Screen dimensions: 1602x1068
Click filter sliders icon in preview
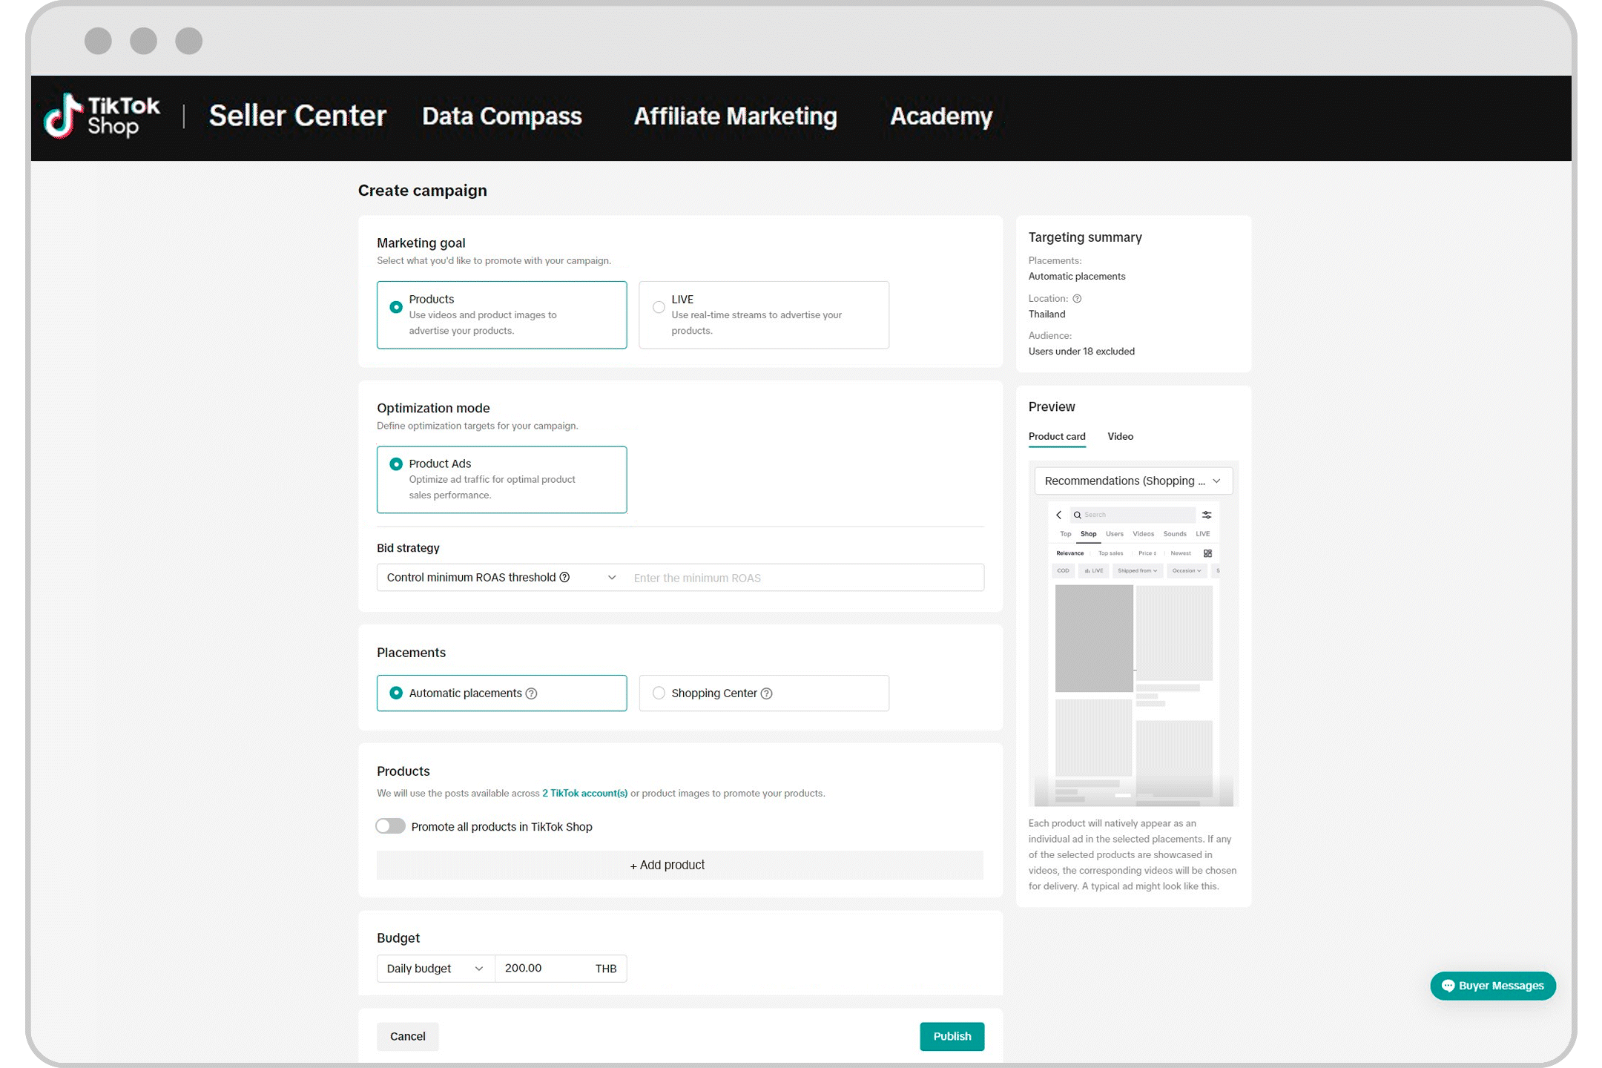pyautogui.click(x=1207, y=515)
